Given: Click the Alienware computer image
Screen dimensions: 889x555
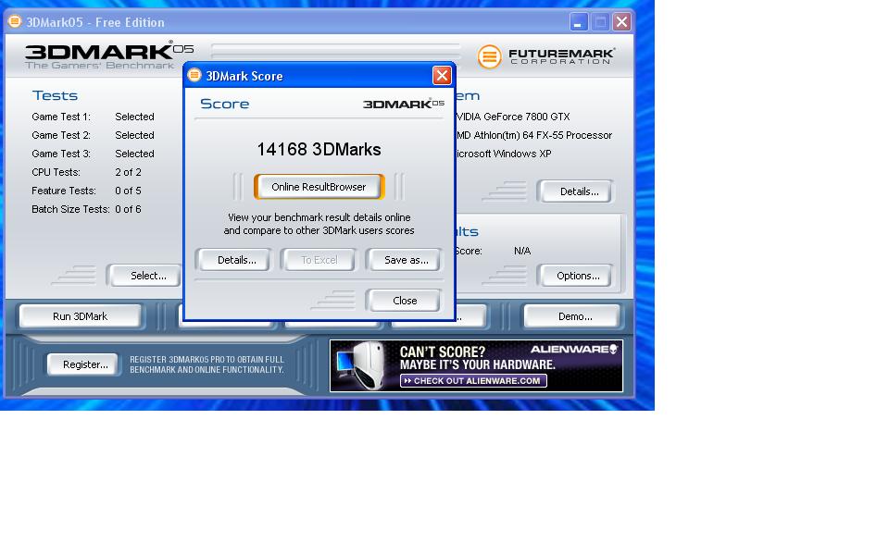Looking at the screenshot, I should coord(363,366).
